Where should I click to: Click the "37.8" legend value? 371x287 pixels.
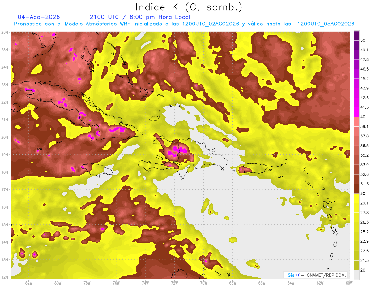pyautogui.click(x=365, y=136)
